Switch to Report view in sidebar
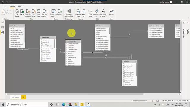The width and height of the screenshot is (190, 107). click(3, 22)
